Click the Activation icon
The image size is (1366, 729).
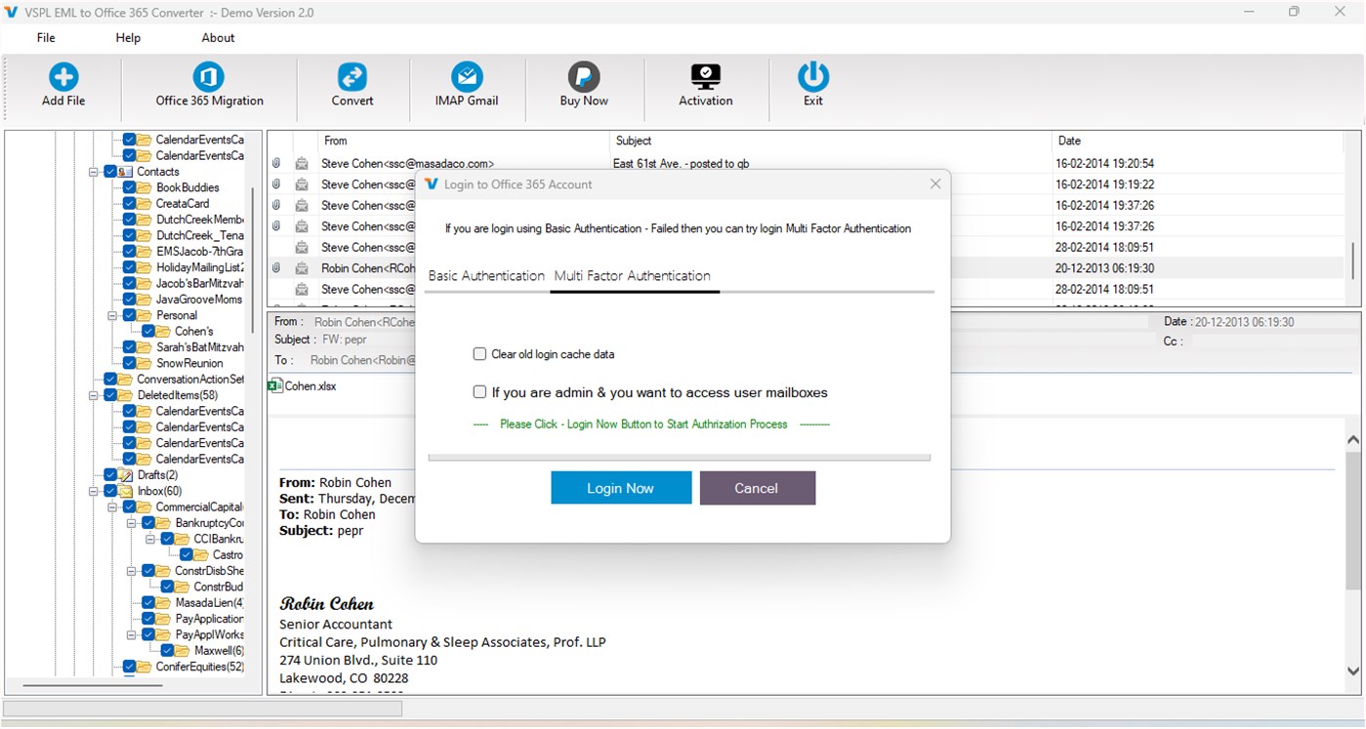pyautogui.click(x=705, y=88)
